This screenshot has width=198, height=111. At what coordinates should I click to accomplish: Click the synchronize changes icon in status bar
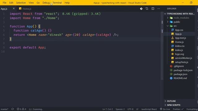pyautogui.click(x=12, y=109)
